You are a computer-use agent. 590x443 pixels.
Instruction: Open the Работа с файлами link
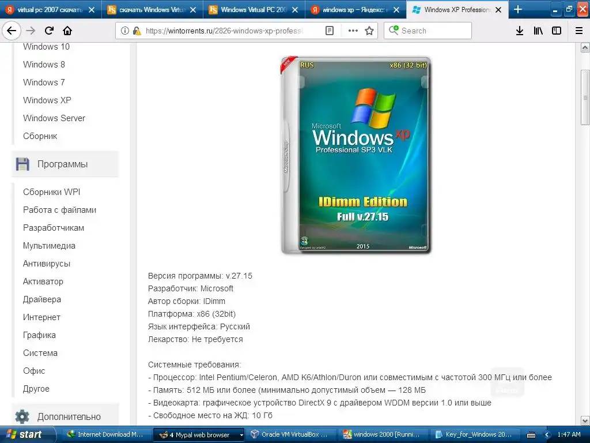(x=59, y=210)
